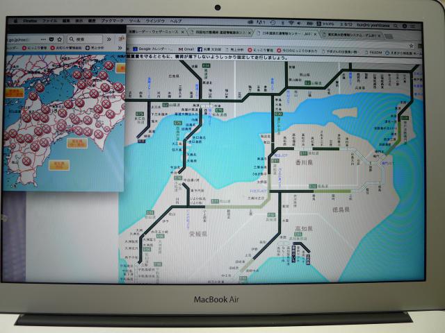Viewport: 445px width, 333px height.
Task: Open the volume control icon
Action: point(299,23)
